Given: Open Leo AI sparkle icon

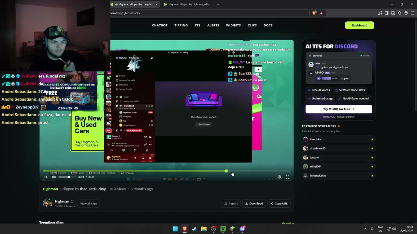Looking at the screenshot, I should click(399, 13).
